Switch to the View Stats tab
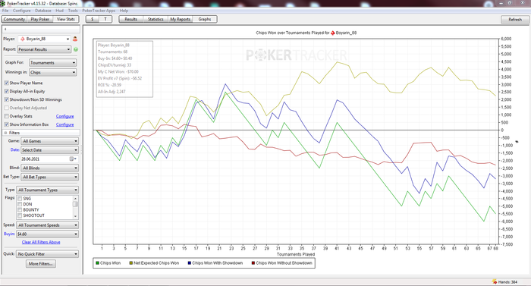This screenshot has width=531, height=286. click(66, 19)
